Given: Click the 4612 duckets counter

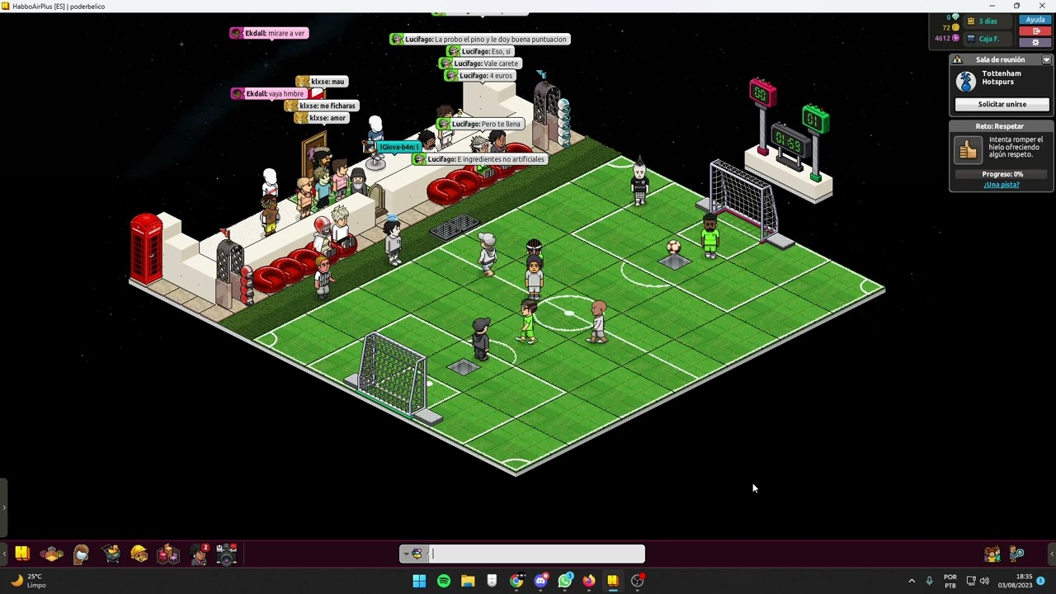Looking at the screenshot, I should (x=947, y=38).
